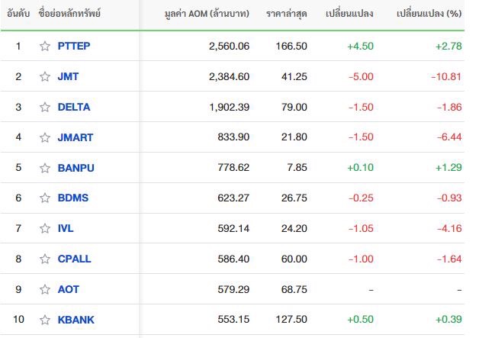479x338 pixels.
Task: Toggle favorite star for JMT
Action: 45,76
